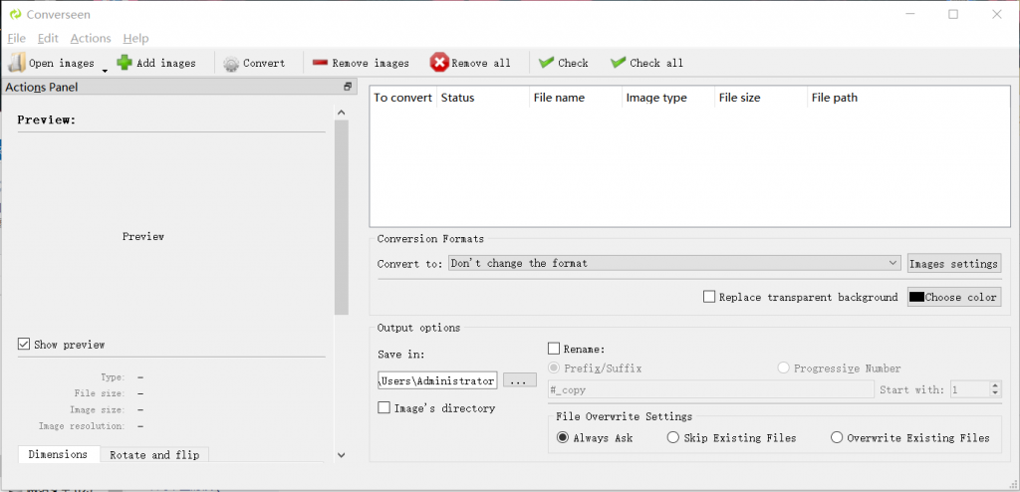
Task: Open the Actions menu
Action: coord(91,38)
